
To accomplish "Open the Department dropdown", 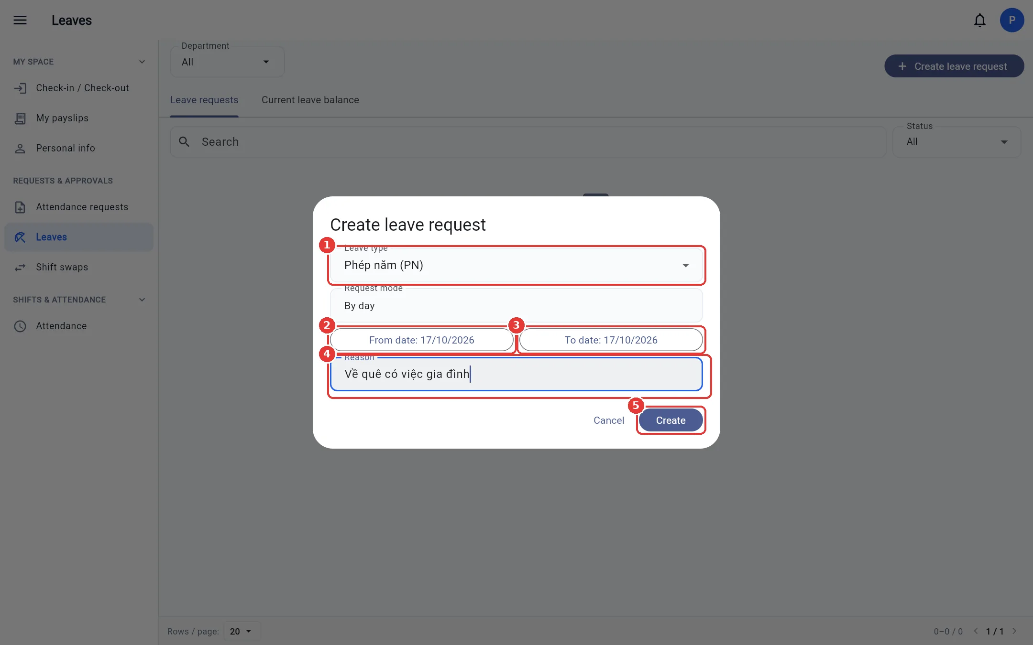I will 228,62.
